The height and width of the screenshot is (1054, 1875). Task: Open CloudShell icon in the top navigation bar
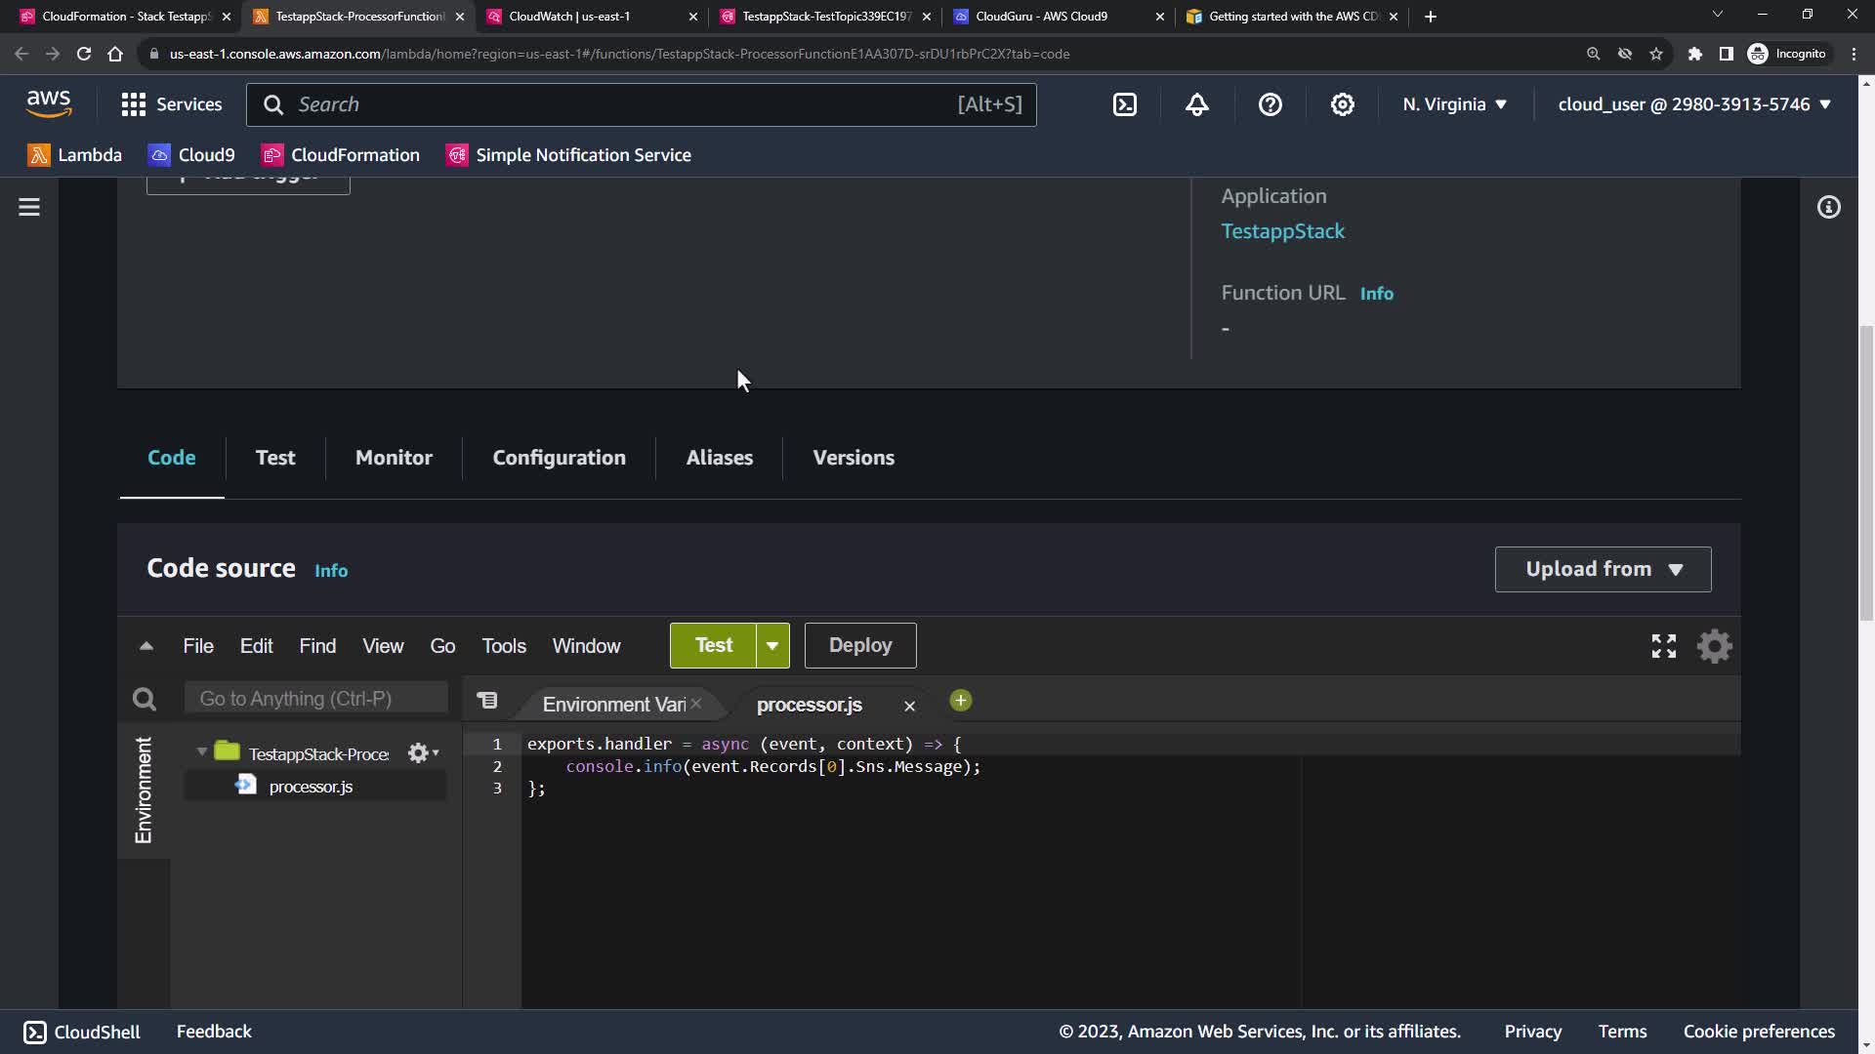click(1125, 104)
